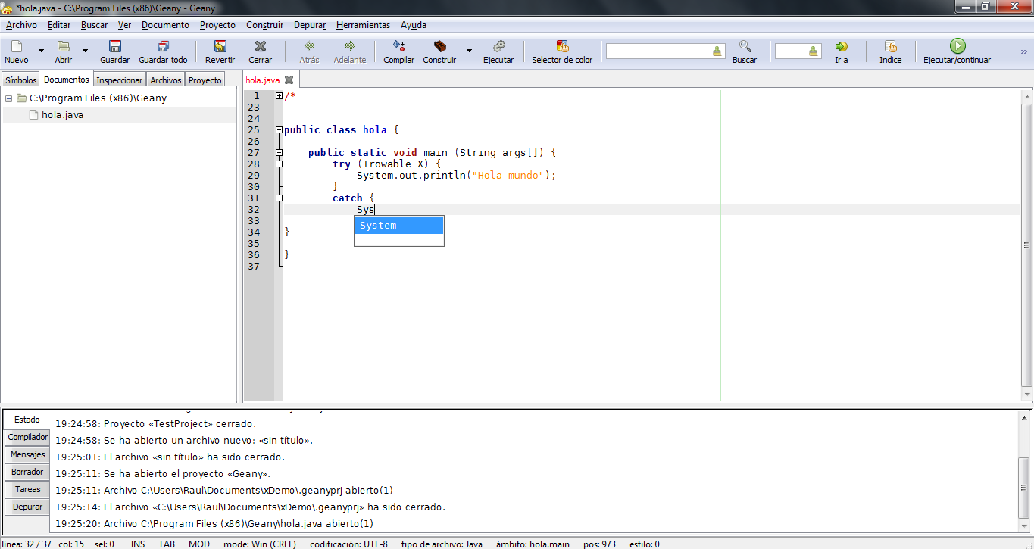Screen dimensions: 1034x549
Task: Run the program with Ejecutar gear icon
Action: click(498, 46)
